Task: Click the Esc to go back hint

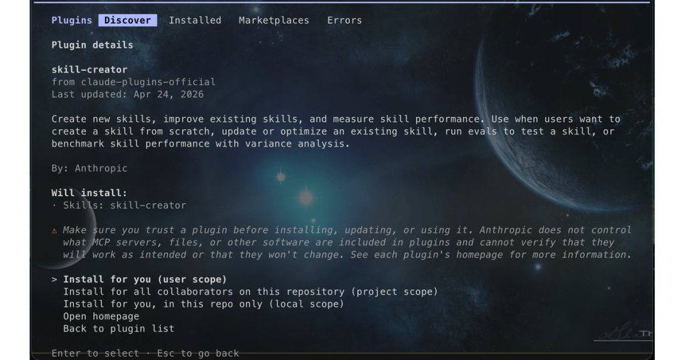Action: pyautogui.click(x=198, y=353)
